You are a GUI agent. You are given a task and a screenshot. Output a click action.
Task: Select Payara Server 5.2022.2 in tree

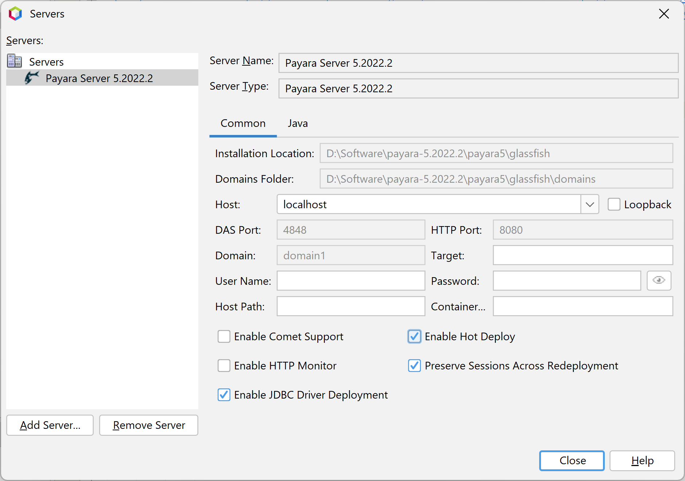[99, 78]
